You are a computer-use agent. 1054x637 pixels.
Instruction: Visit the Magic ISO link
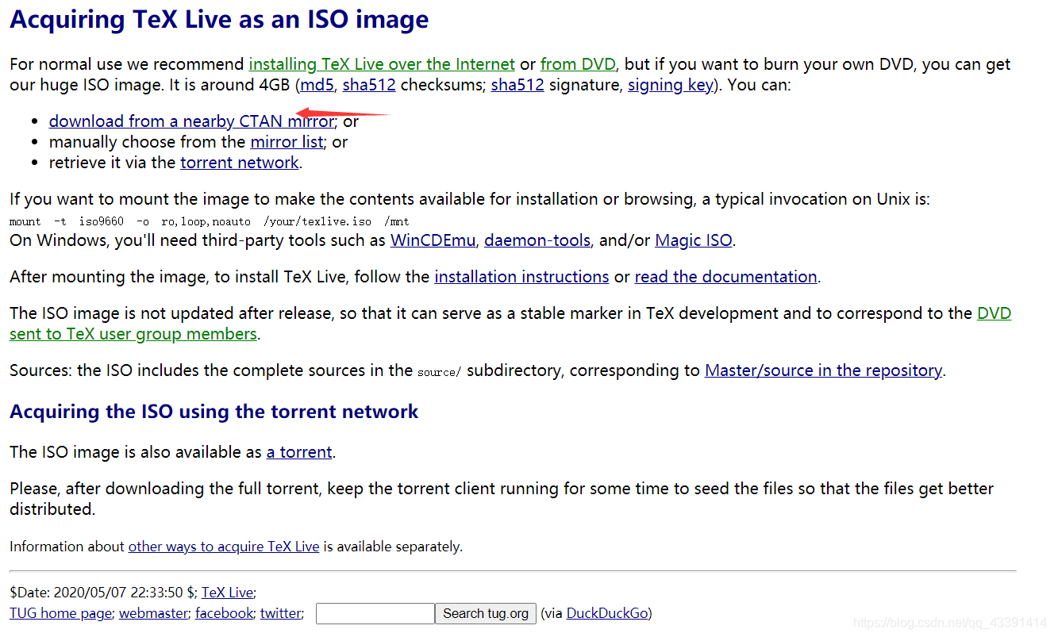tap(694, 240)
